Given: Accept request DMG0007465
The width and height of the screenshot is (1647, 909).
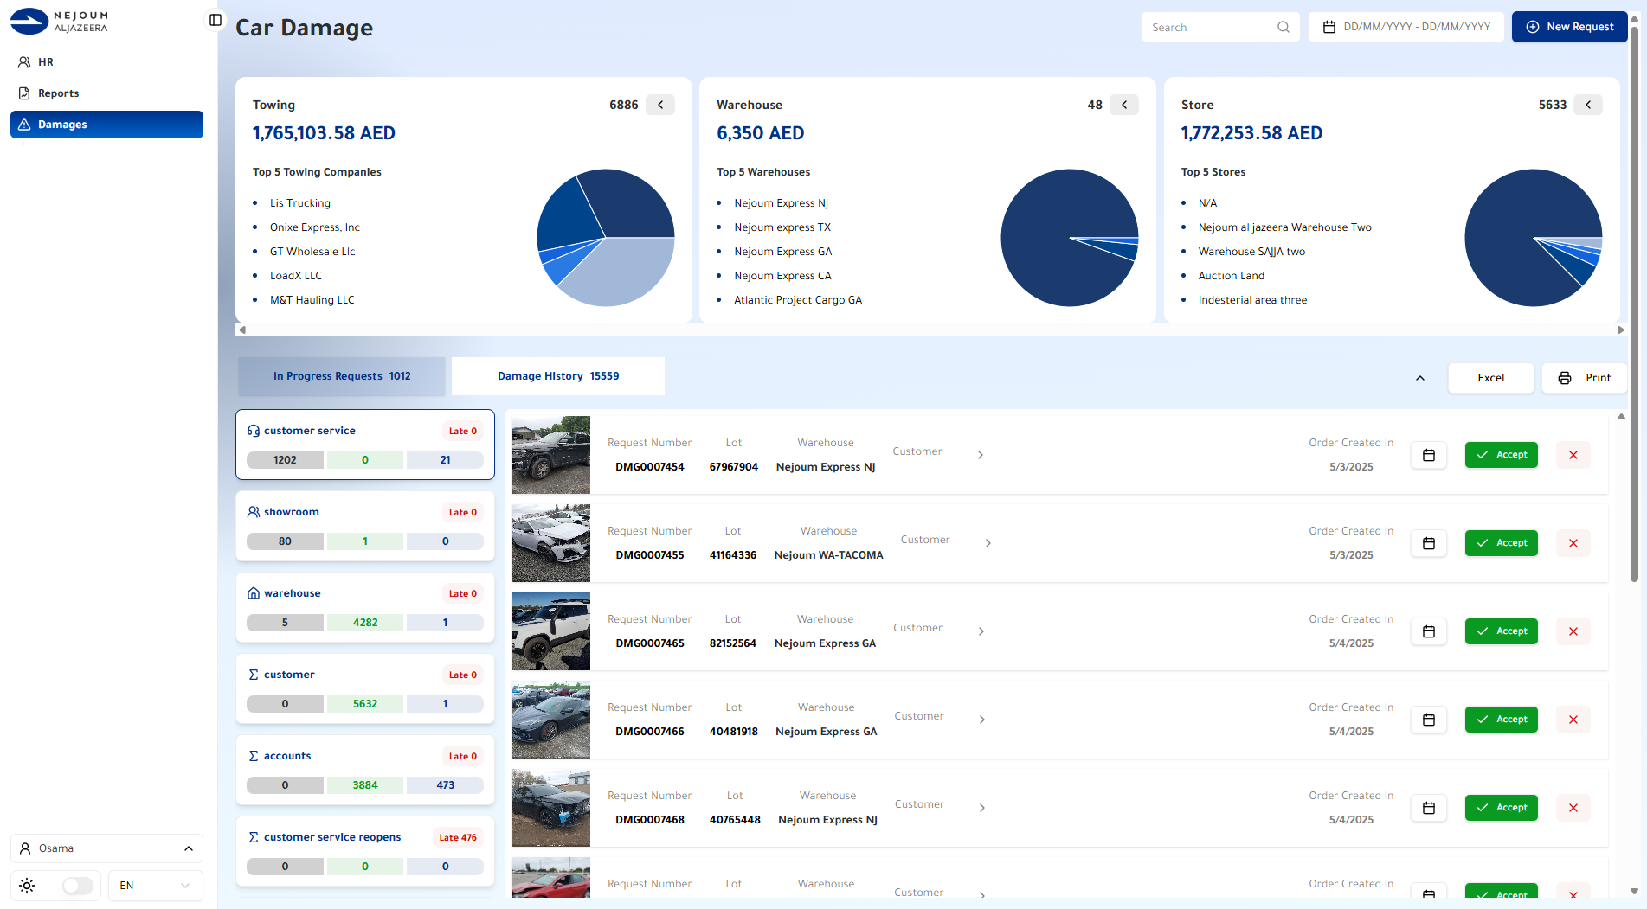Looking at the screenshot, I should [x=1502, y=631].
